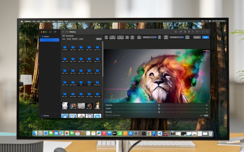Click the Contrast slider handle
Image resolution: width=244 pixels, height=152 pixels.
point(159,109)
